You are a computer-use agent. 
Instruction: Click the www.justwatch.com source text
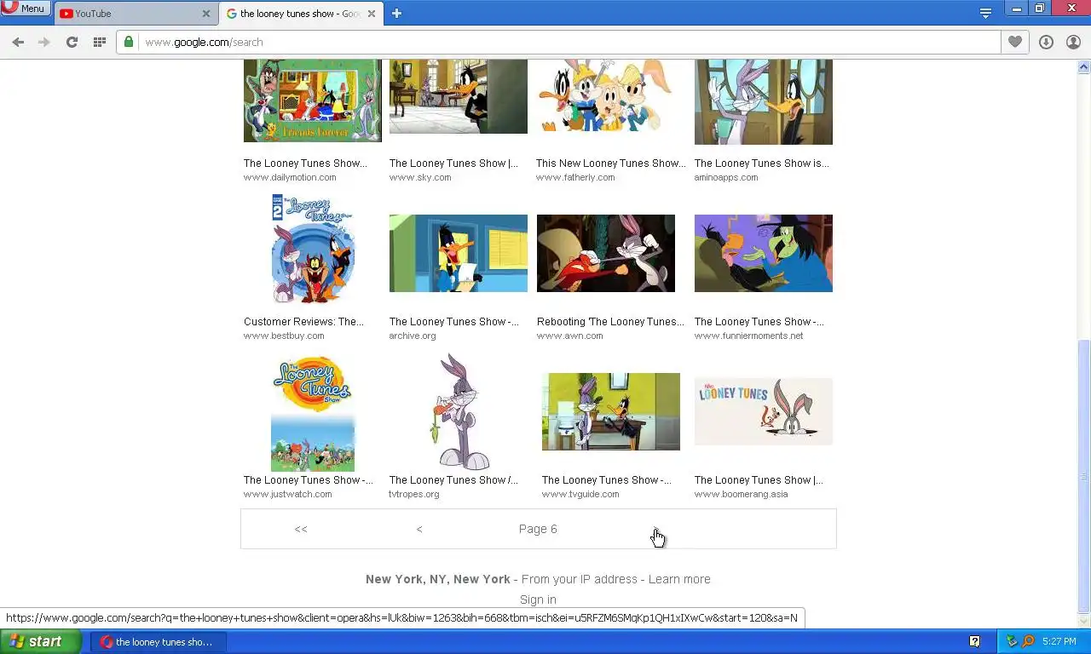click(x=288, y=494)
